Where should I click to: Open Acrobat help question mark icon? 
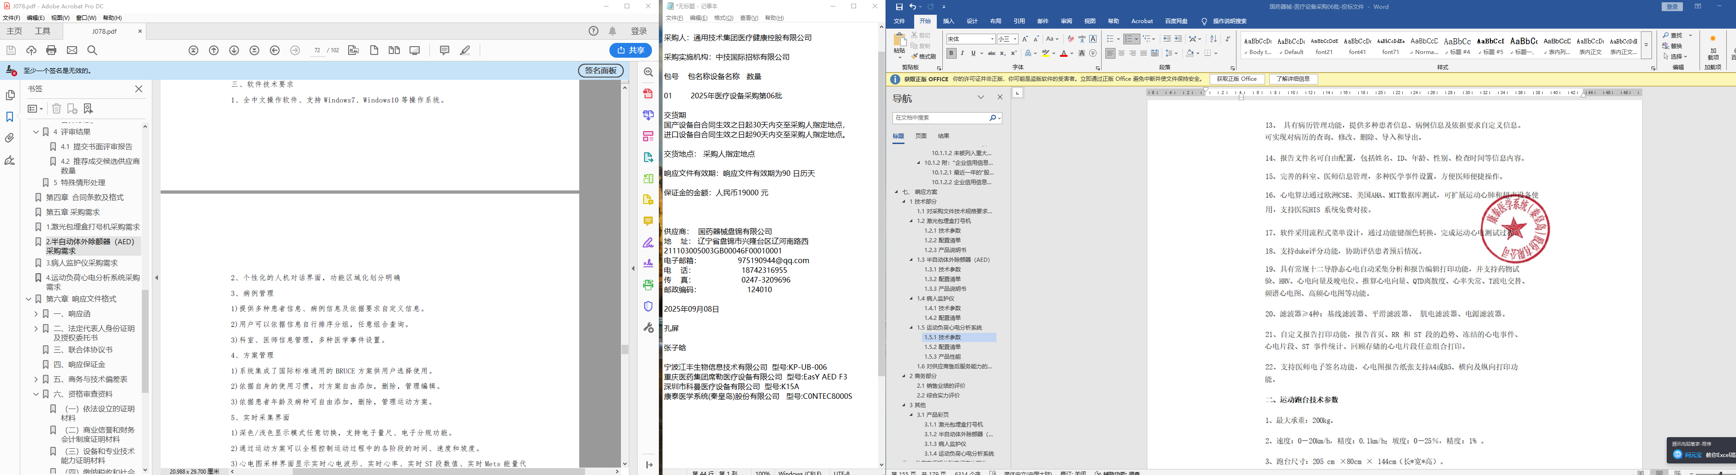[x=594, y=31]
